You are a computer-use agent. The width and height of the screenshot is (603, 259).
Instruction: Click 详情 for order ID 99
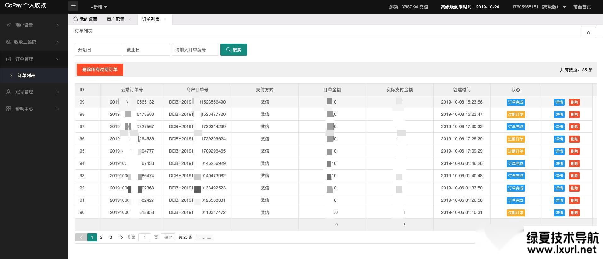[559, 102]
